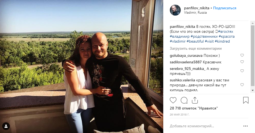Like sushko.valeriia's comment heart
255x133 pixels.
tap(242, 85)
